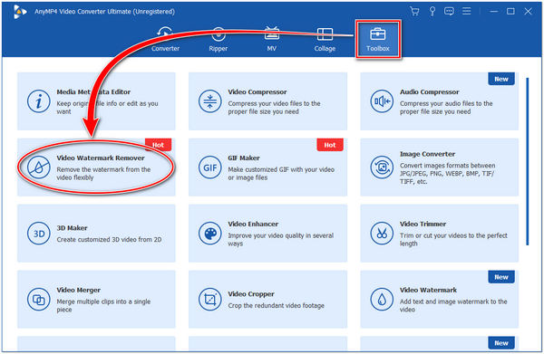The image size is (544, 354).
Task: Click the key registration icon
Action: pyautogui.click(x=432, y=12)
